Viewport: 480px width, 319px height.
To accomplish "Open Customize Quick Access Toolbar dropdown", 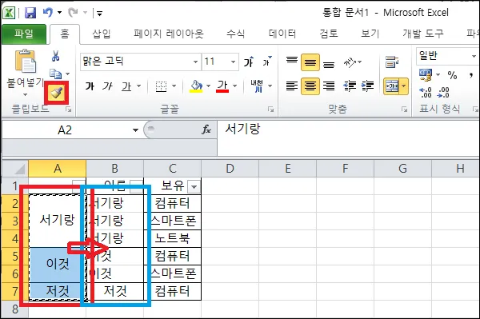I will (99, 13).
